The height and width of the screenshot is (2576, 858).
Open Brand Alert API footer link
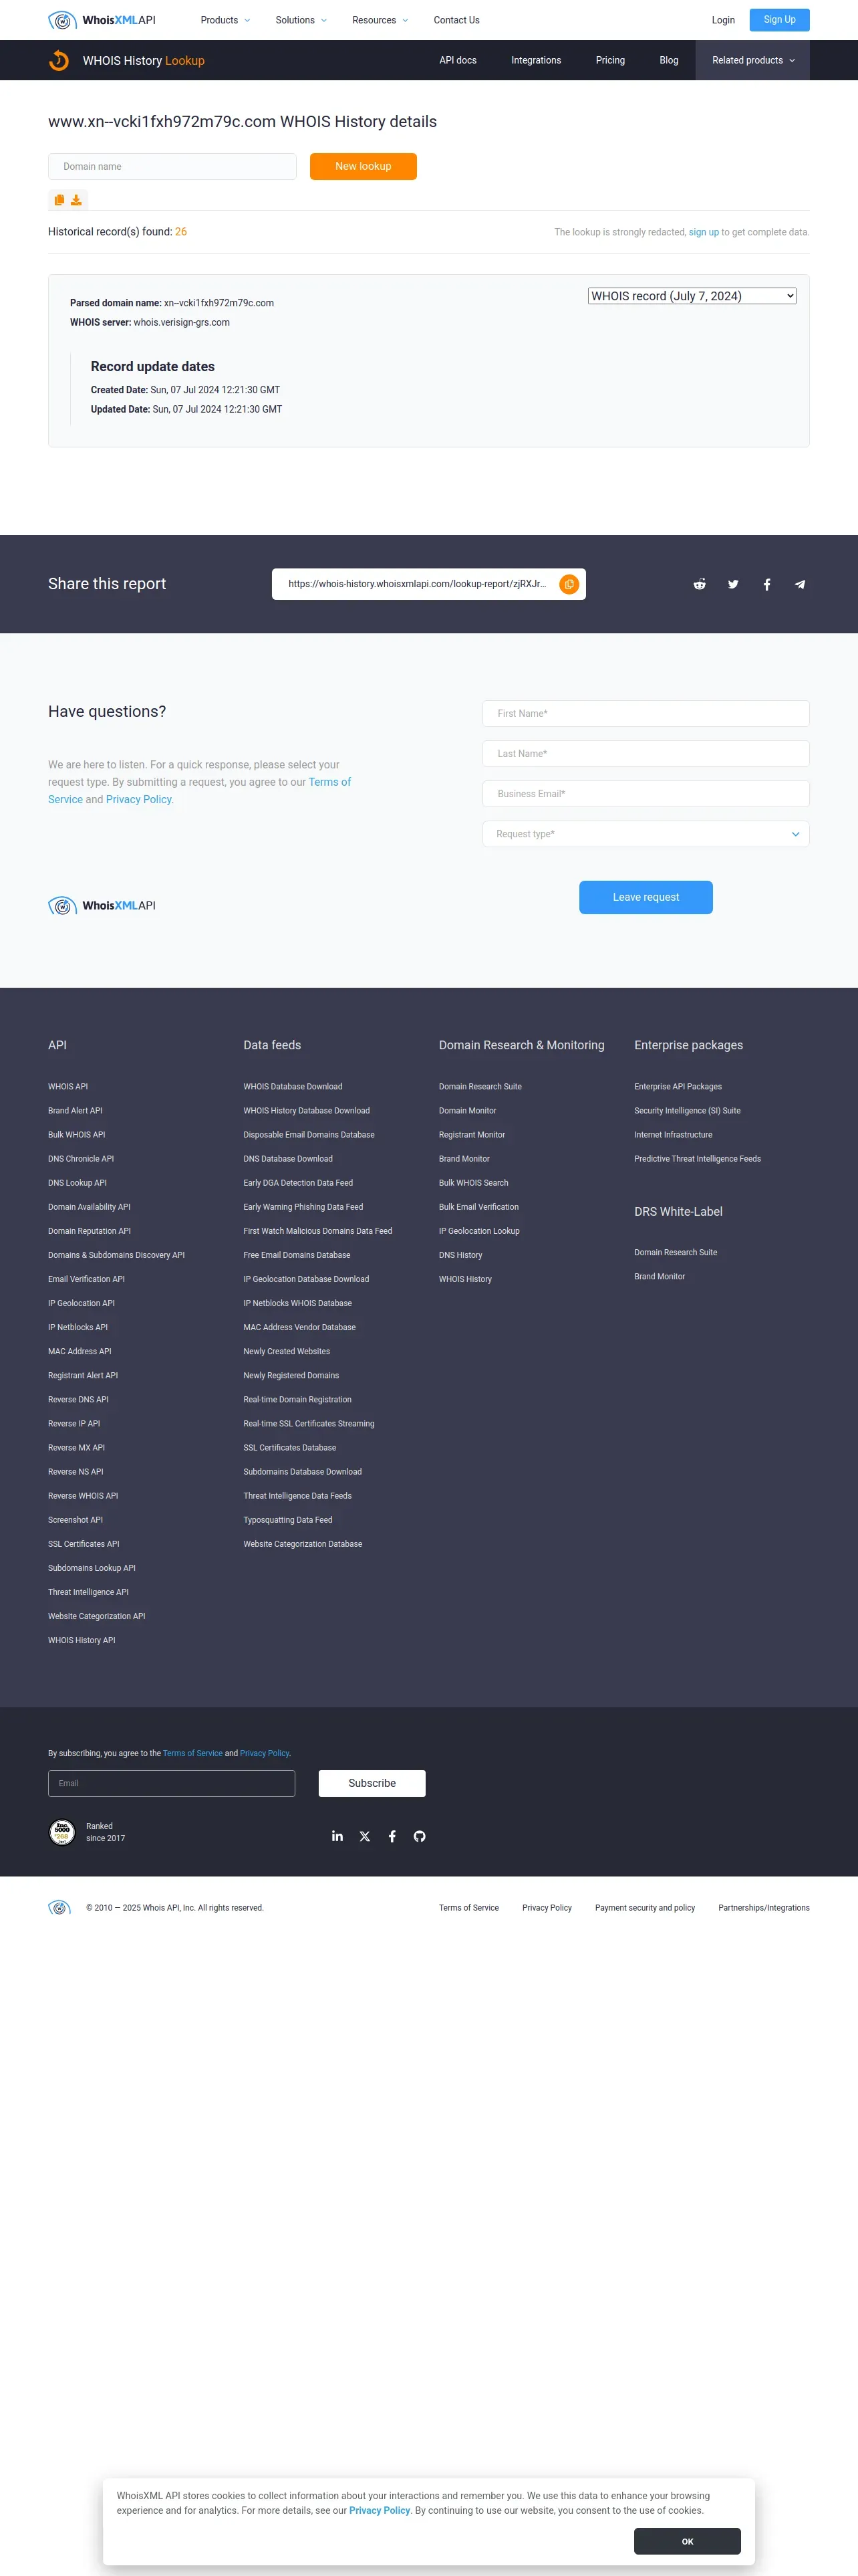tap(75, 1111)
